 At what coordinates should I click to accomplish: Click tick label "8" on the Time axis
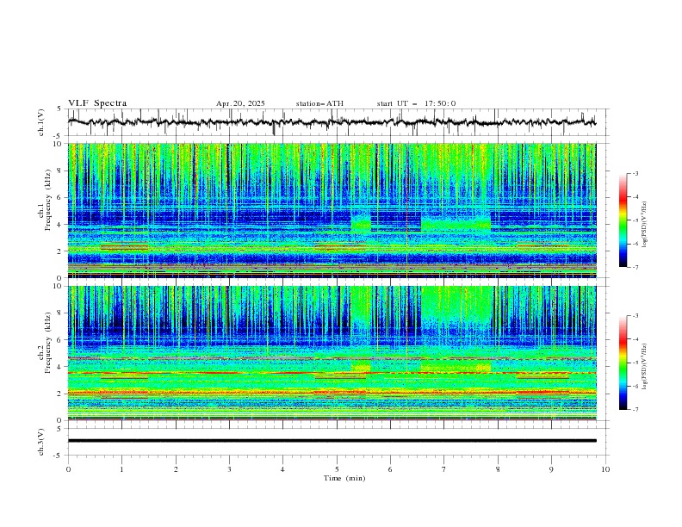coord(498,469)
